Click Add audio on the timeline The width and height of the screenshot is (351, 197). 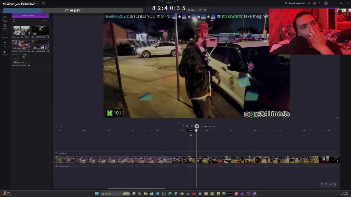pos(63,166)
